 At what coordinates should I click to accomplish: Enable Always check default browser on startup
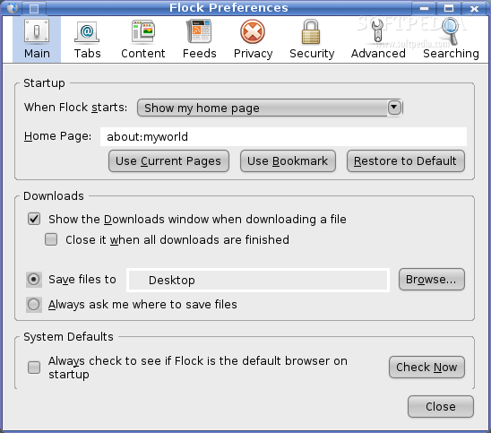tap(34, 368)
